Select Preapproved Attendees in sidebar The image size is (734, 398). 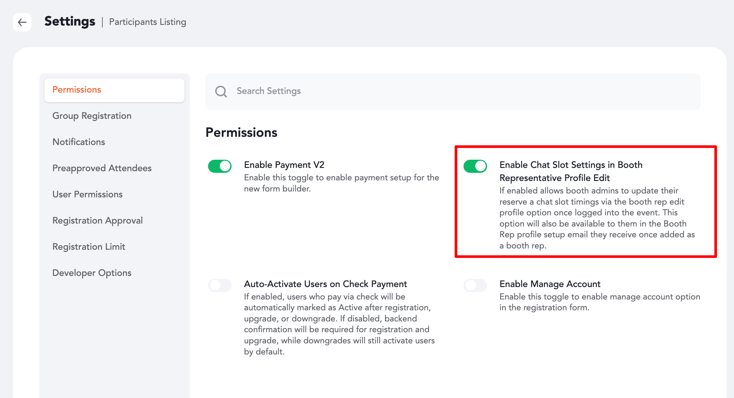pyautogui.click(x=102, y=168)
